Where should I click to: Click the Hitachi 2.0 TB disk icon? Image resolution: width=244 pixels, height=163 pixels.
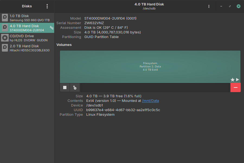pyautogui.click(x=5, y=48)
